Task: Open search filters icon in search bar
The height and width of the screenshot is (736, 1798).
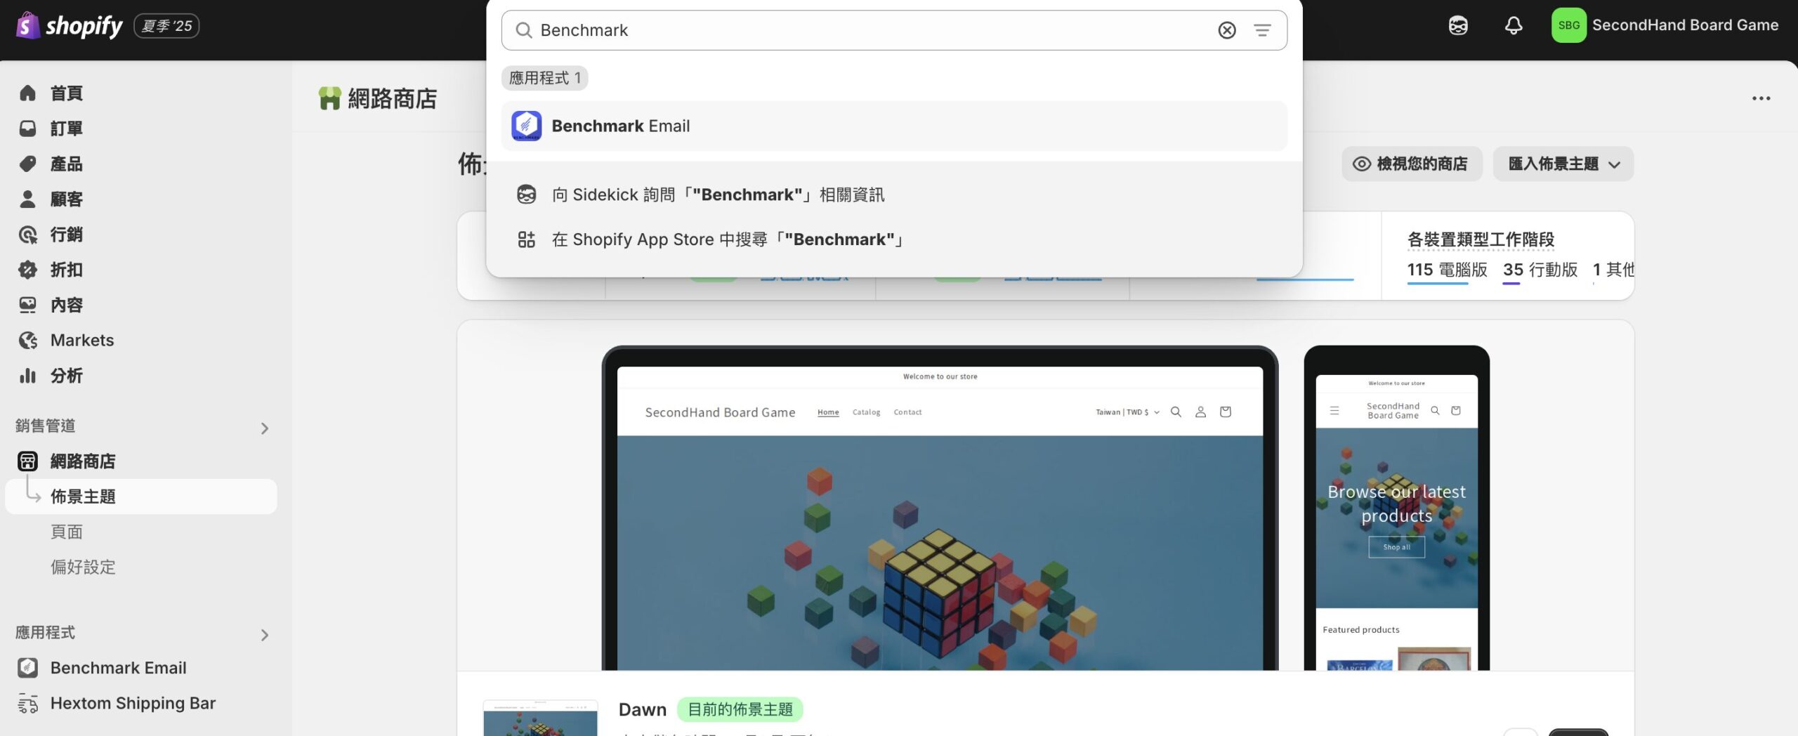Action: click(x=1262, y=30)
